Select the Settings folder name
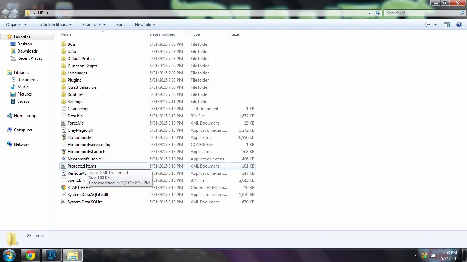467x262 pixels. pos(75,102)
